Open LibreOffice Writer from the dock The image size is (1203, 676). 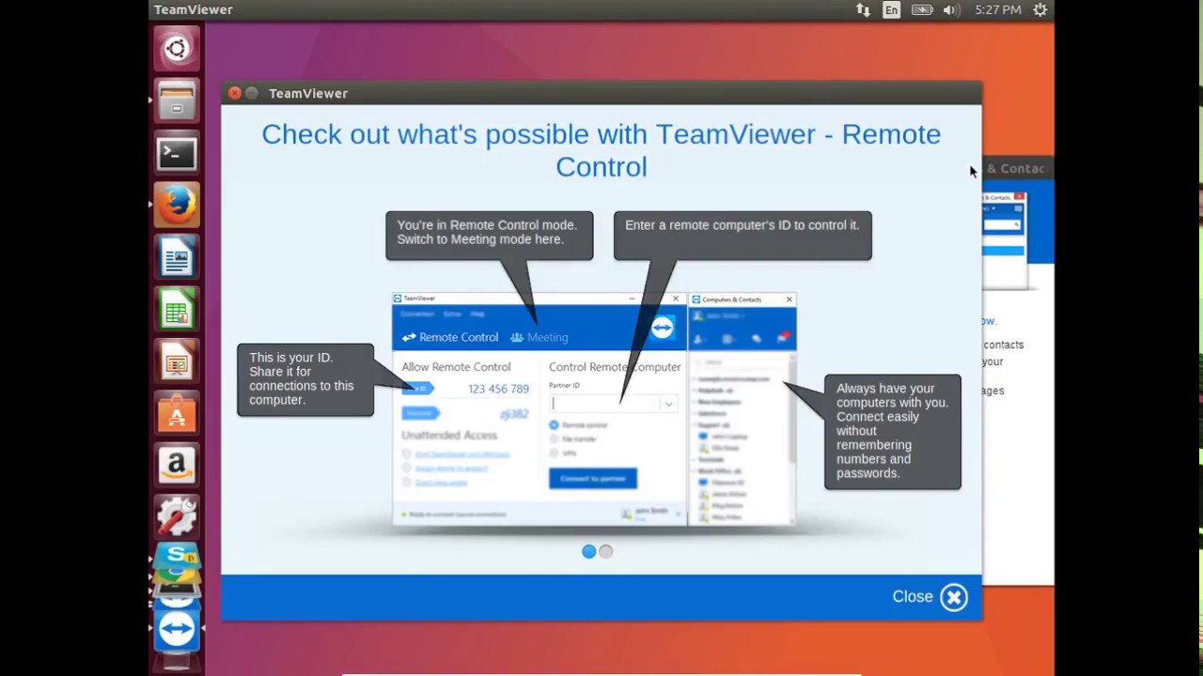177,258
